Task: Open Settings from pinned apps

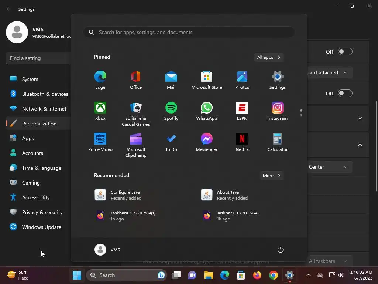Action: click(278, 80)
